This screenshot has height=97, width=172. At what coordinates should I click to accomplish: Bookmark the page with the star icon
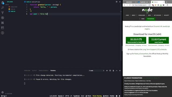coord(149,5)
